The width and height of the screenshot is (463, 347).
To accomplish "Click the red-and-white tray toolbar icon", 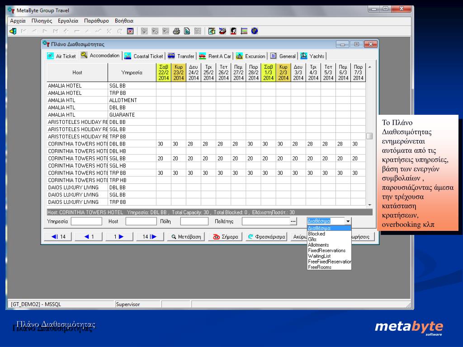I will point(222,31).
